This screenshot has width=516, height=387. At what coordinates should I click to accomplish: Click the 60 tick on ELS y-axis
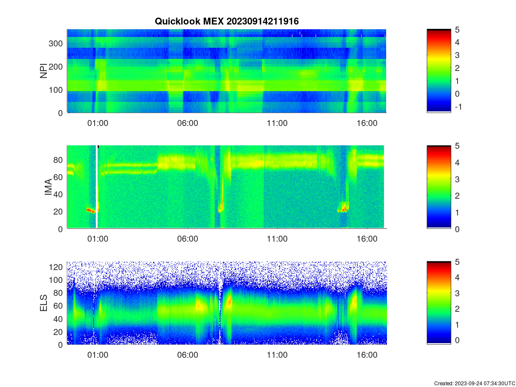(59, 306)
